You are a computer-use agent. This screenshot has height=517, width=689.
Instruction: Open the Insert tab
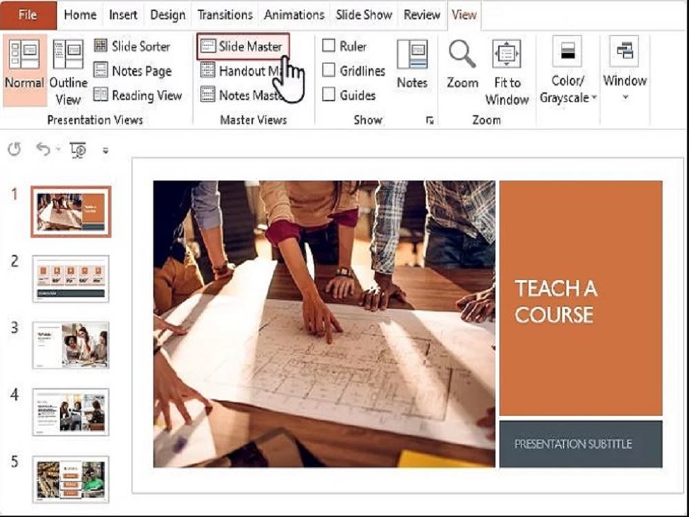point(123,15)
